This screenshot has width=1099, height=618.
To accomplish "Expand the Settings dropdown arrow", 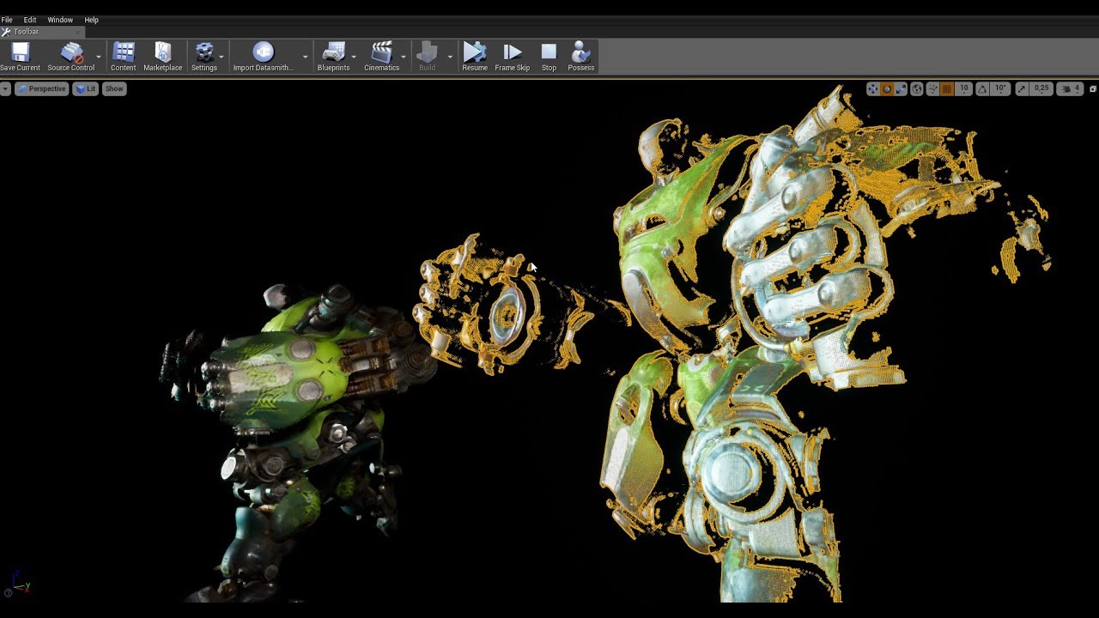I will click(x=222, y=57).
